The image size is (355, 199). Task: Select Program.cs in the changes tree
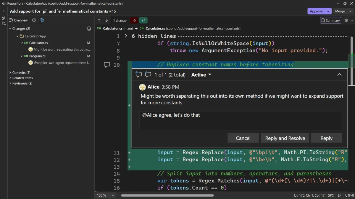pos(37,56)
